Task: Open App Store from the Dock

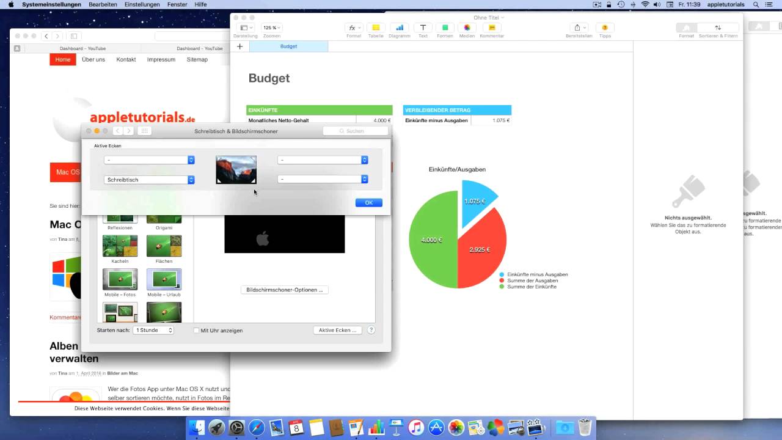Action: [436, 427]
